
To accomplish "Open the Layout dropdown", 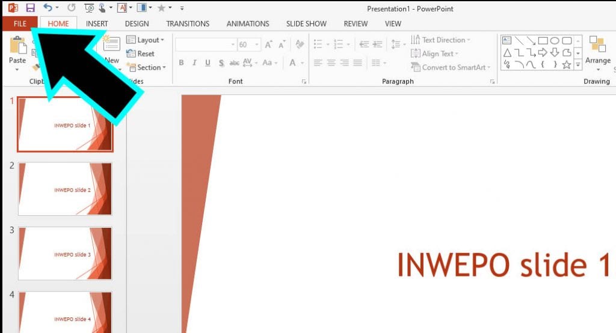I will [146, 40].
